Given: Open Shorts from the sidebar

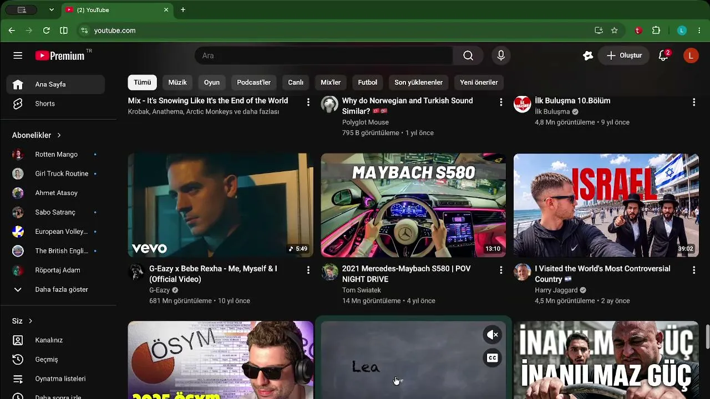Looking at the screenshot, I should (x=55, y=104).
